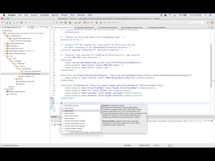Click the Notification Center icon
Viewport: 215px width, 161px height.
(210, 15)
